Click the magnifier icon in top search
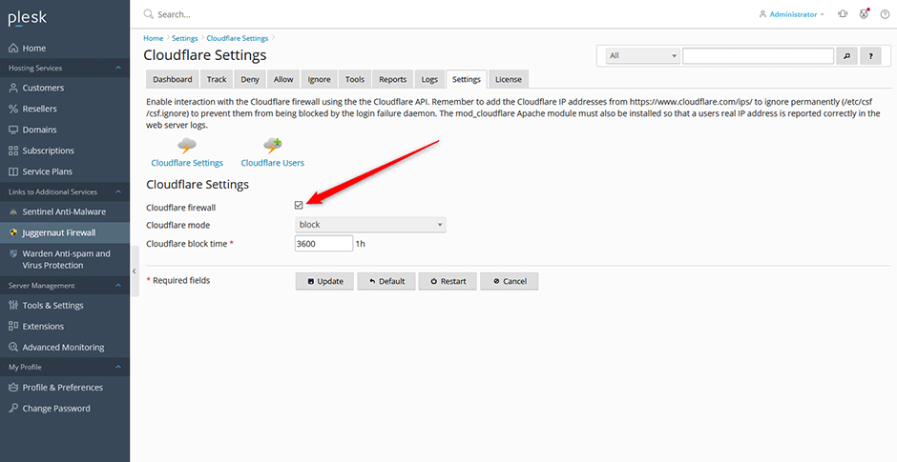Viewport: 897px width, 462px height. pos(149,14)
